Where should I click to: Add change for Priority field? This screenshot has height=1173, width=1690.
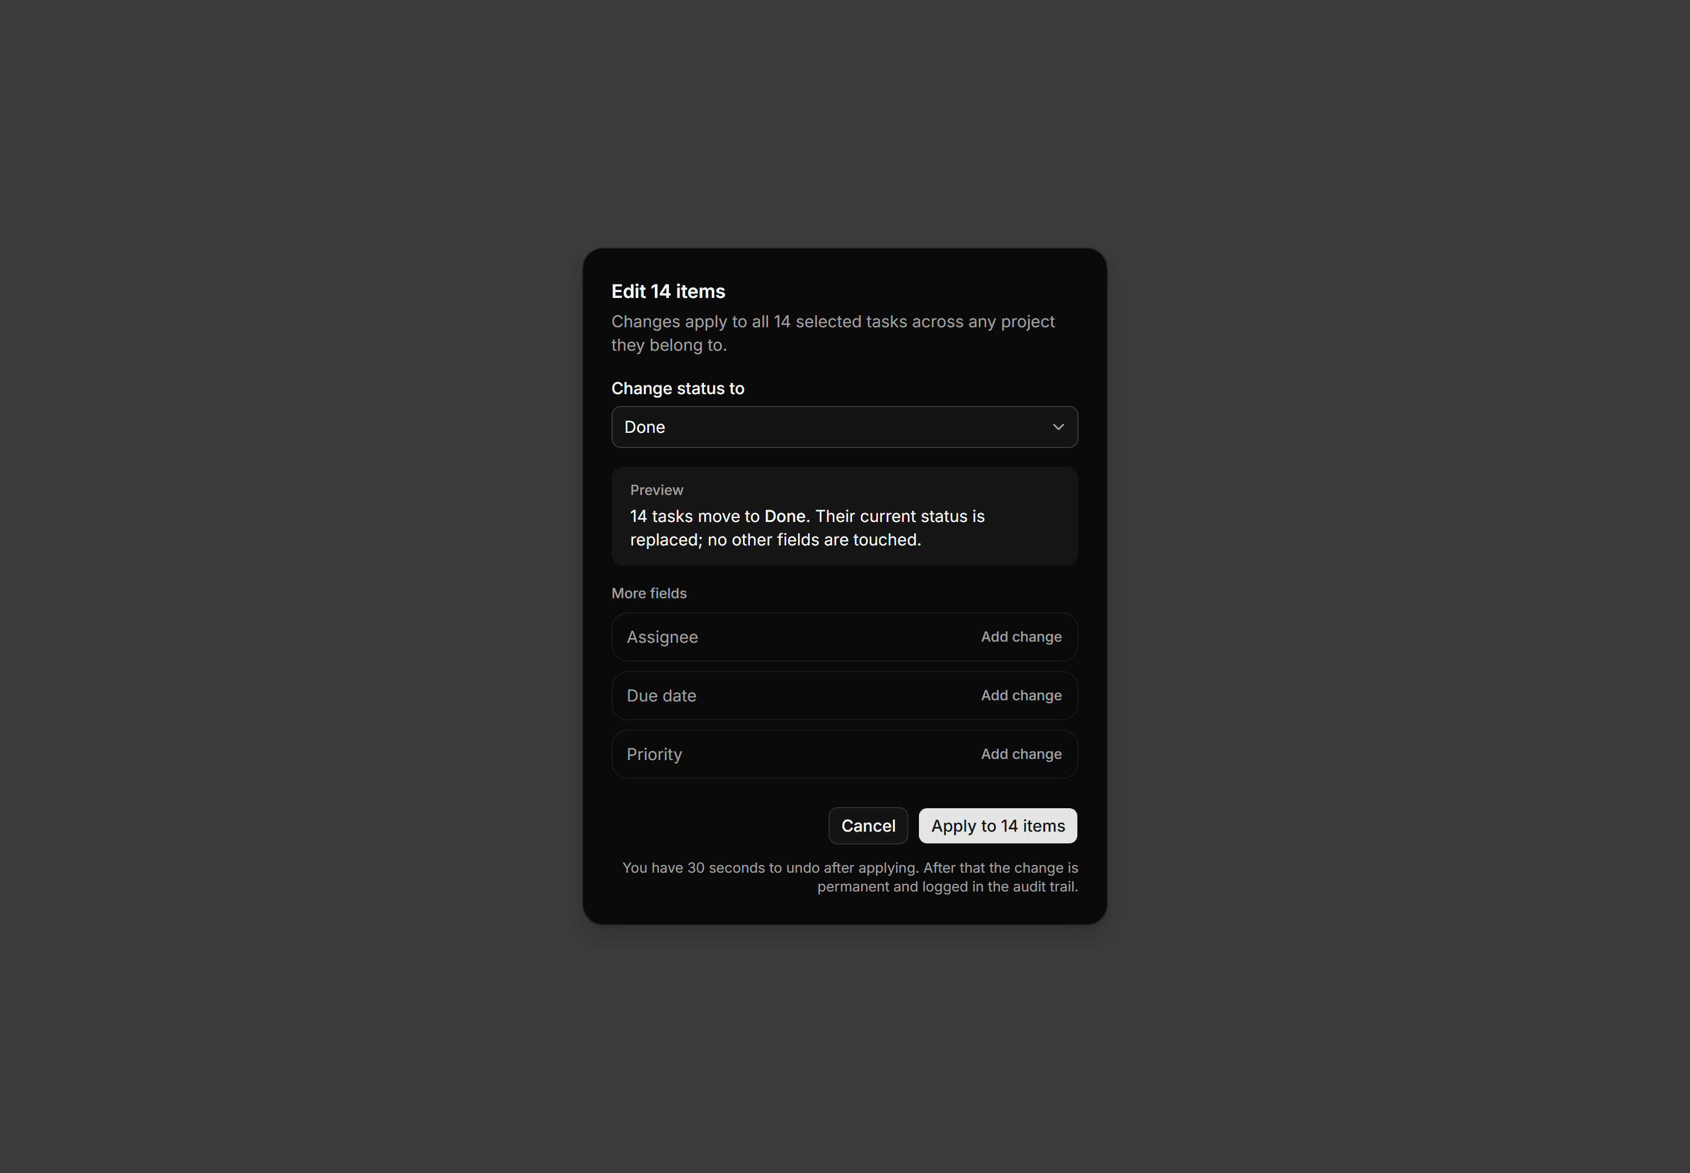coord(1021,754)
